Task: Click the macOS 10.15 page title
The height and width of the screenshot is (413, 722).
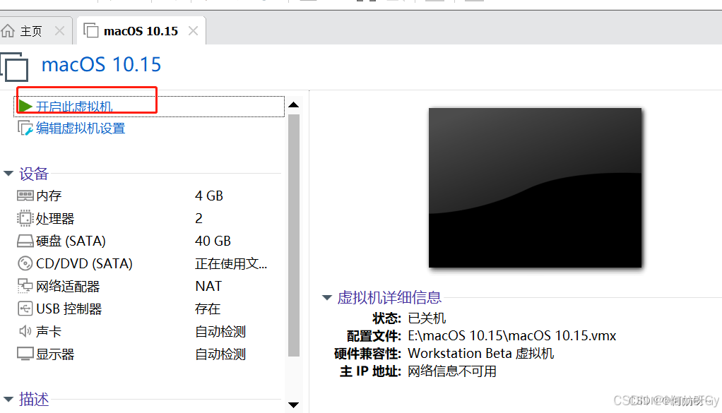Action: (101, 64)
